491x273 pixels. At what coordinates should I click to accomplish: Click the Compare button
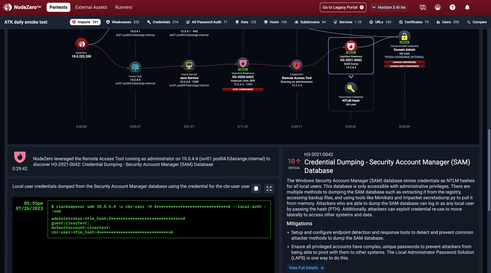click(x=476, y=22)
